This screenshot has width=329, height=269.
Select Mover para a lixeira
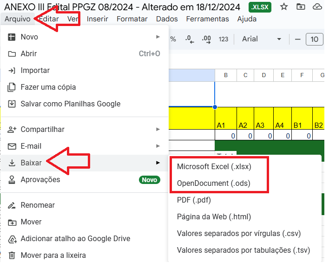53,255
